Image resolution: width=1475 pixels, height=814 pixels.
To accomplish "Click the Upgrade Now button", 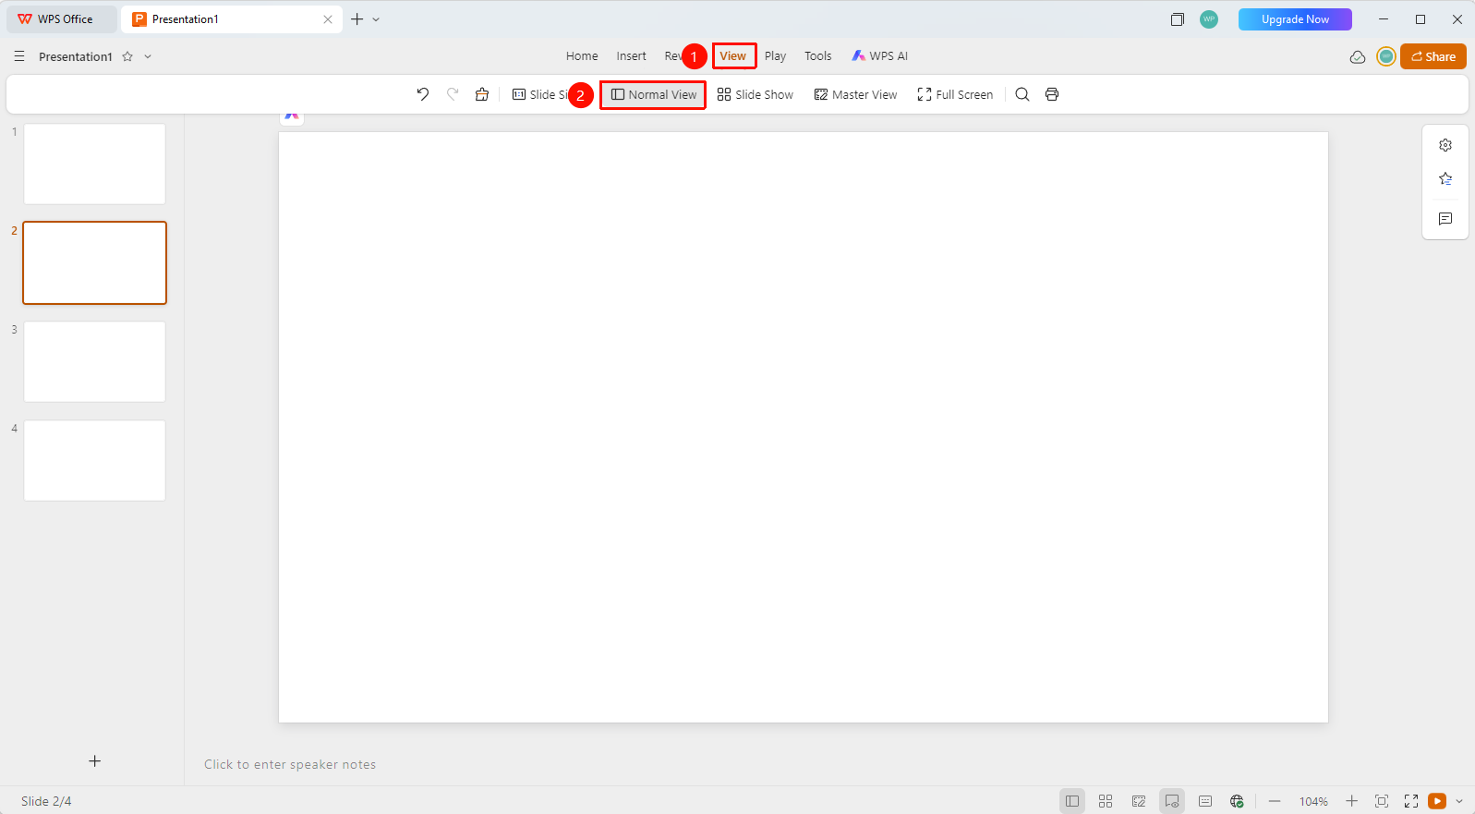I will [x=1295, y=19].
